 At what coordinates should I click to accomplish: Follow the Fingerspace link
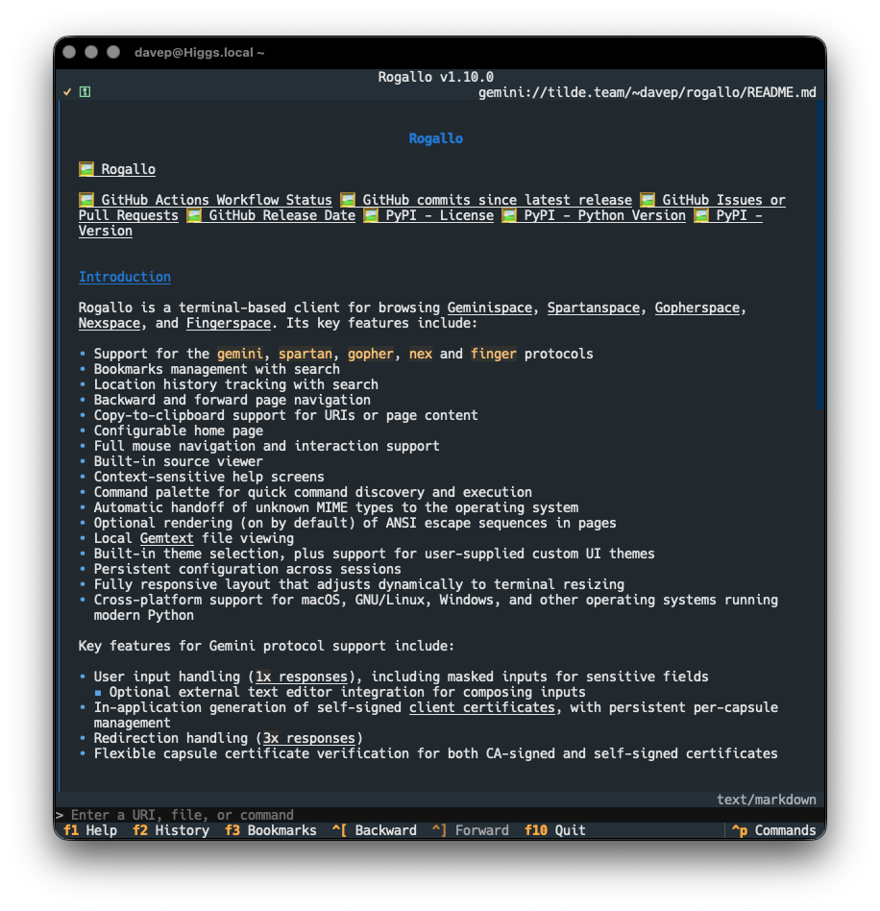pos(229,323)
